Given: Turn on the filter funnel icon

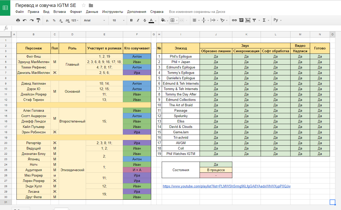Looking at the screenshot, I should tap(254, 20).
